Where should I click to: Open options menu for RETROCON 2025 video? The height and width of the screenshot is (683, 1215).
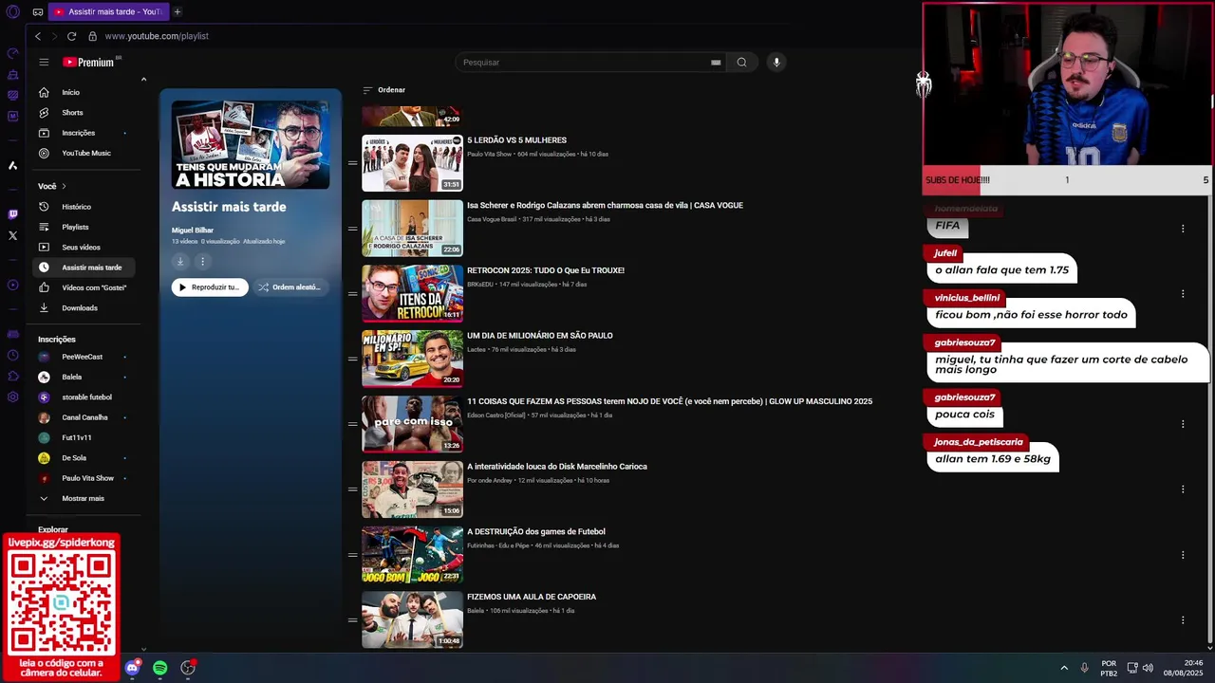(1183, 294)
